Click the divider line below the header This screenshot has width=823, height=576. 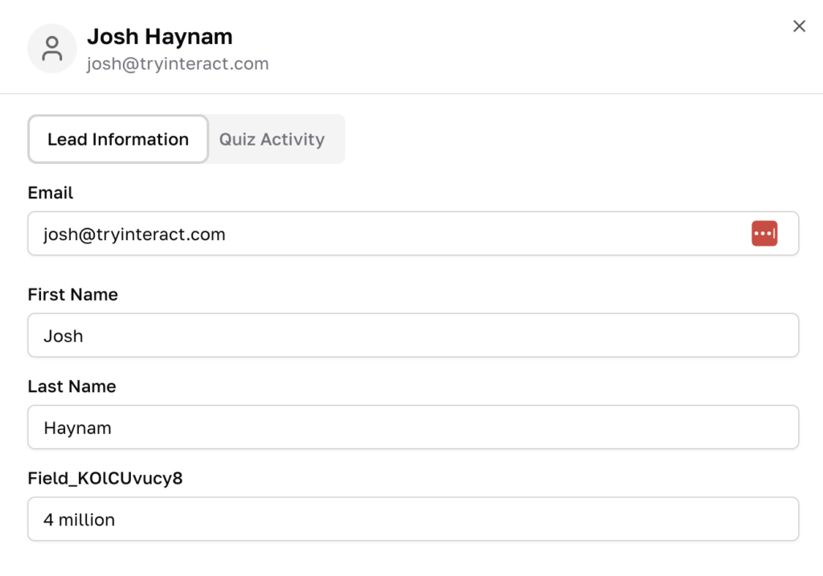(x=411, y=94)
